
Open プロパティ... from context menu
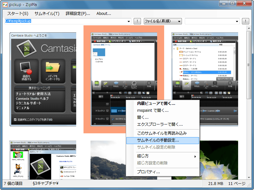(x=163, y=172)
